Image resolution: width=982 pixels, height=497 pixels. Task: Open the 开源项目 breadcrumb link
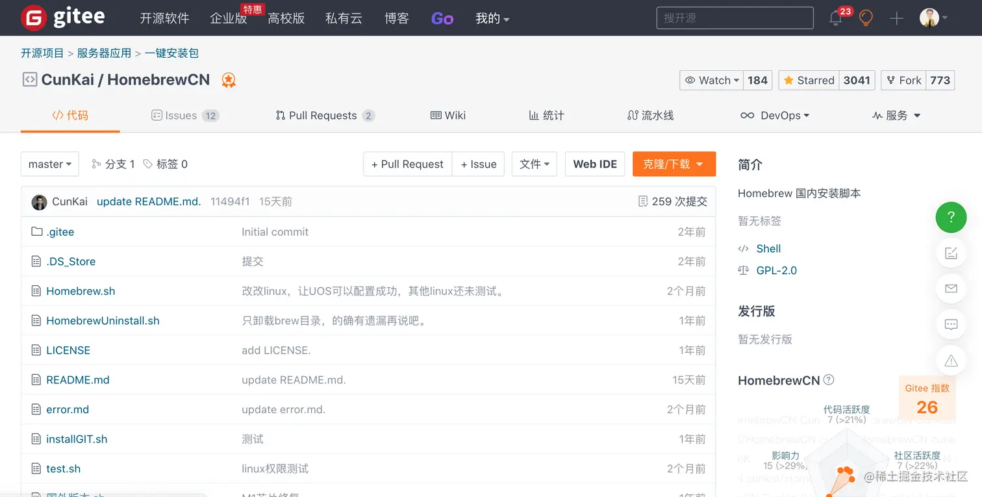coord(42,53)
